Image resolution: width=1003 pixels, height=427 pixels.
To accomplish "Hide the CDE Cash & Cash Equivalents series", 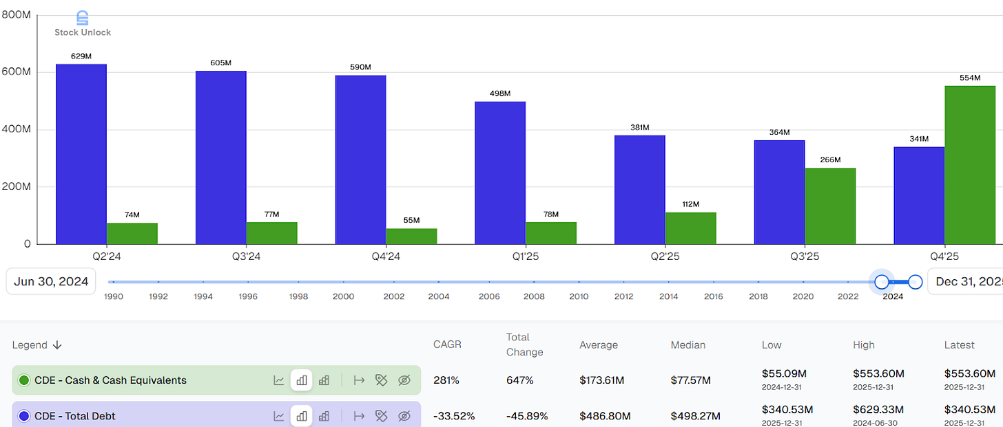I will click(404, 380).
